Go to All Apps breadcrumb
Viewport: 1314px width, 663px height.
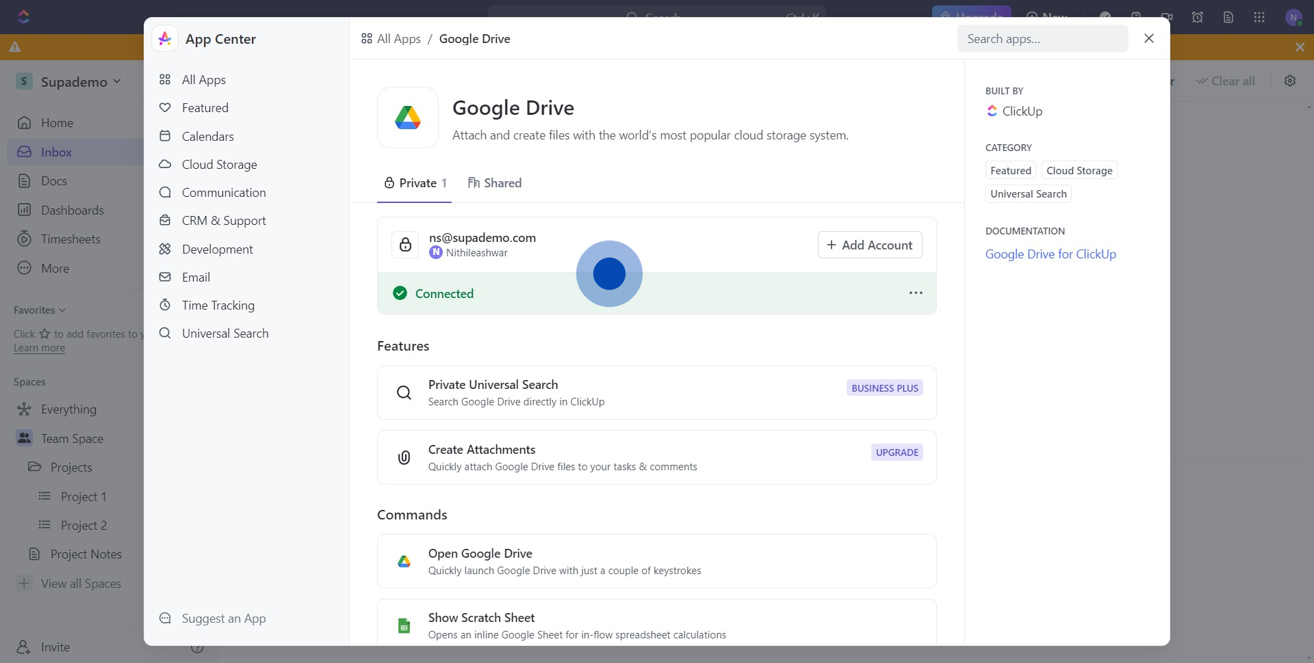391,39
